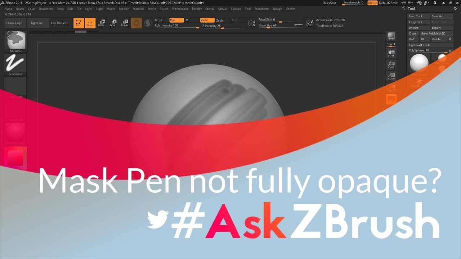Click the dynamic draw size D icon
Image resolution: width=461 pixels, height=259 pixels.
pyautogui.click(x=309, y=23)
